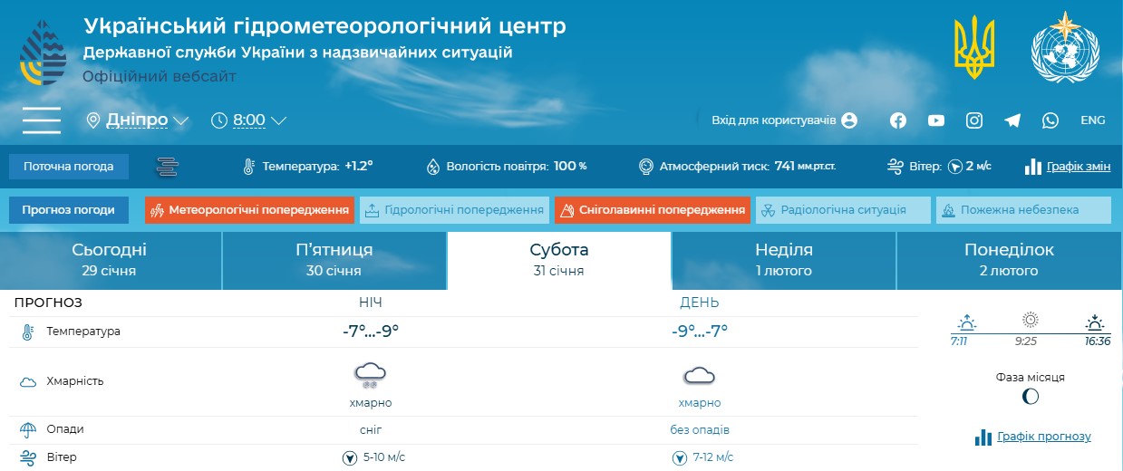This screenshot has height=471, width=1123.
Task: Open the WhatsApp contact icon
Action: click(1050, 120)
